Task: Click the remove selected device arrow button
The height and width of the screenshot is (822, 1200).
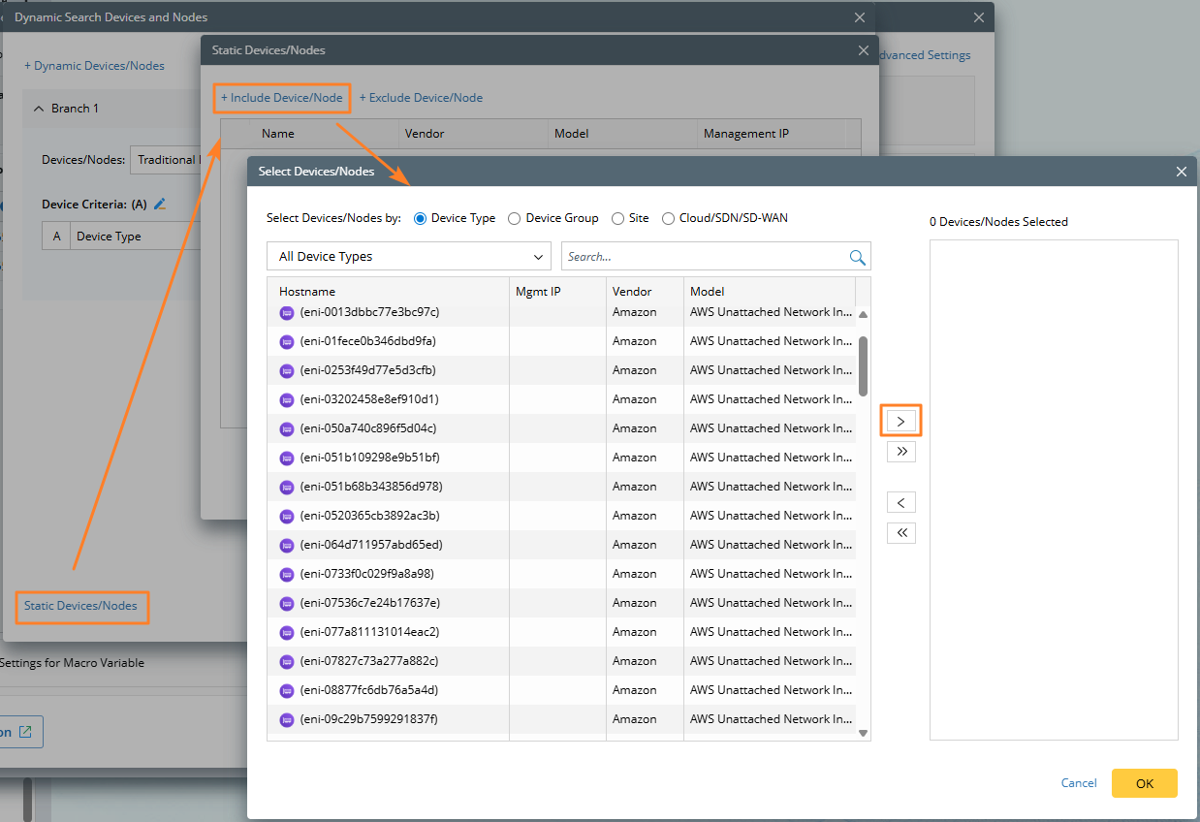Action: pyautogui.click(x=900, y=503)
